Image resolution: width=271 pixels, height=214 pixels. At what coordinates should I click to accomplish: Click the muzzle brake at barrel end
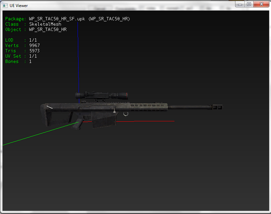pos(217,107)
